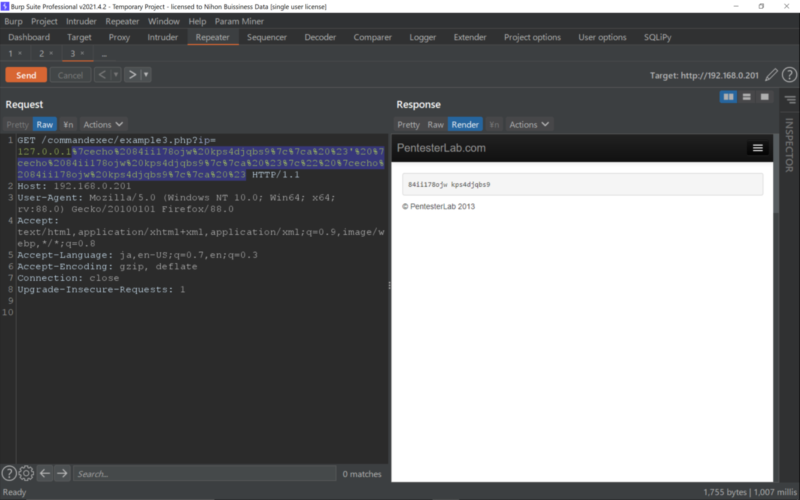Select the side-by-side layout icon
The width and height of the screenshot is (800, 500).
(729, 97)
